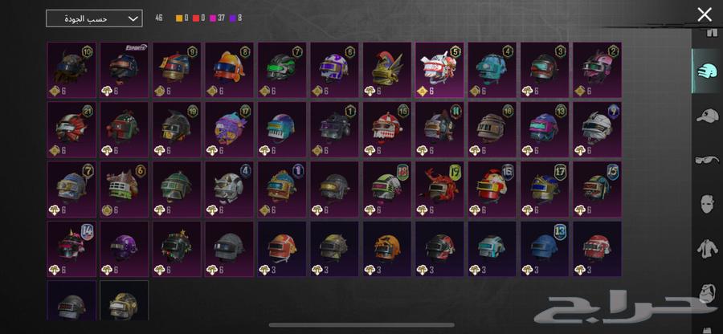Choose the white red helmet numbered 5
Image resolution: width=723 pixels, height=334 pixels.
tap(439, 70)
